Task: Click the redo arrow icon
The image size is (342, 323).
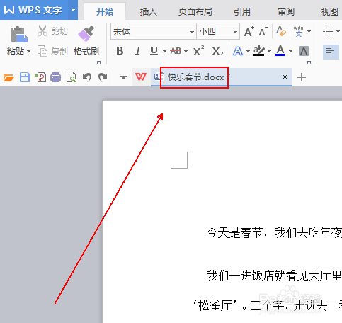Action: [x=103, y=77]
